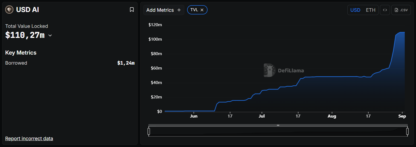The width and height of the screenshot is (416, 147).
Task: Click the right handle of the range slider
Action: pyautogui.click(x=407, y=131)
